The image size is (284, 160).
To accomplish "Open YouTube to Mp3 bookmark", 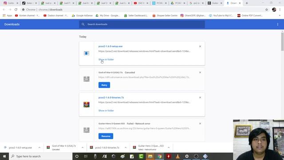I will 221,16.
